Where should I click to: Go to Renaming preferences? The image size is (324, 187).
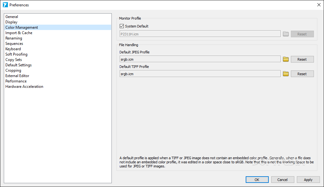coord(58,38)
